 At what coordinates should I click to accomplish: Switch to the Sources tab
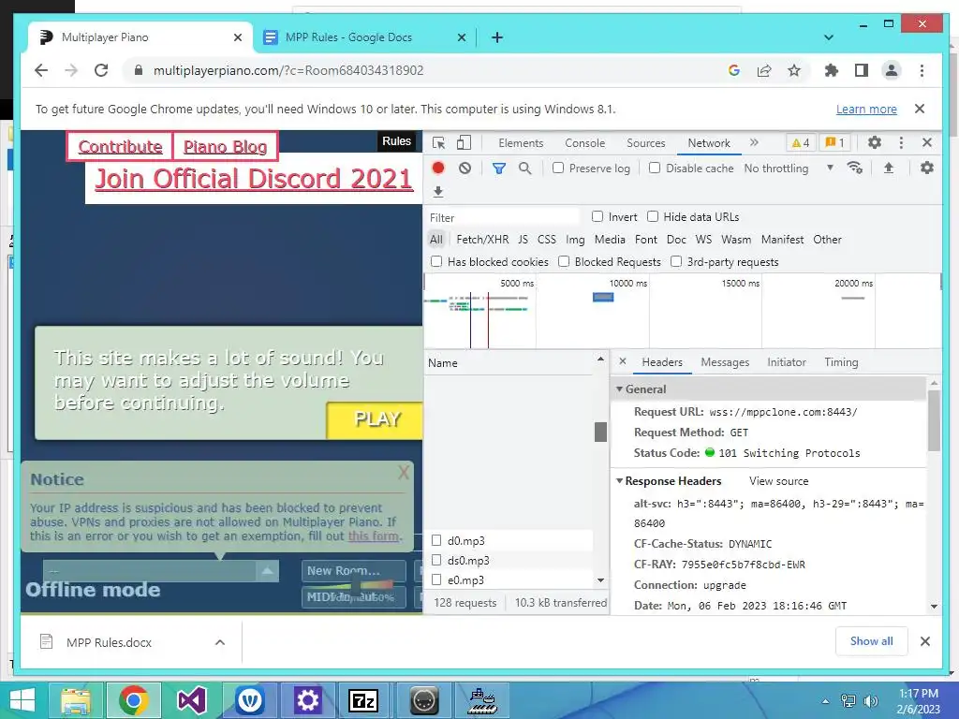click(646, 143)
